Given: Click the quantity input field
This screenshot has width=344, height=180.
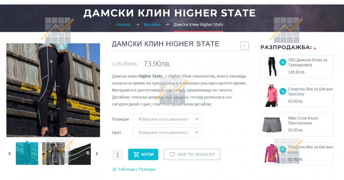Looking at the screenshot, I should click(118, 155).
